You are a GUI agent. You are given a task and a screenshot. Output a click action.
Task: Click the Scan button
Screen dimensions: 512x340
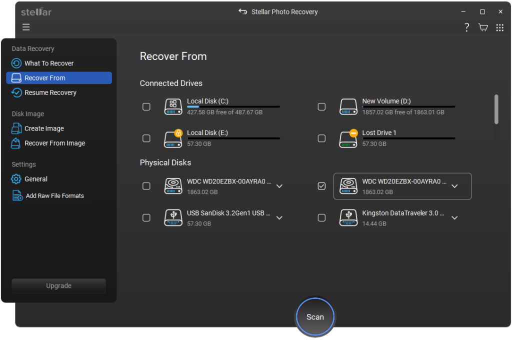(x=315, y=317)
